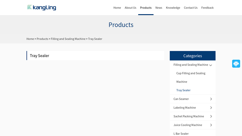242x136 pixels.
Task: Click the Home breadcrumb link
Action: (30, 39)
